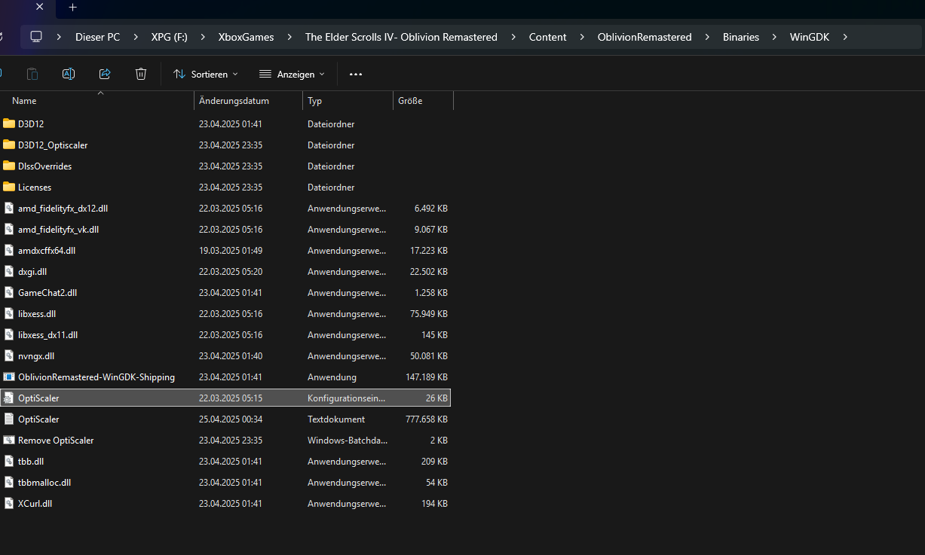Click the amd_fidelityfx_dx12.dll file icon
The image size is (925, 555).
click(x=9, y=208)
